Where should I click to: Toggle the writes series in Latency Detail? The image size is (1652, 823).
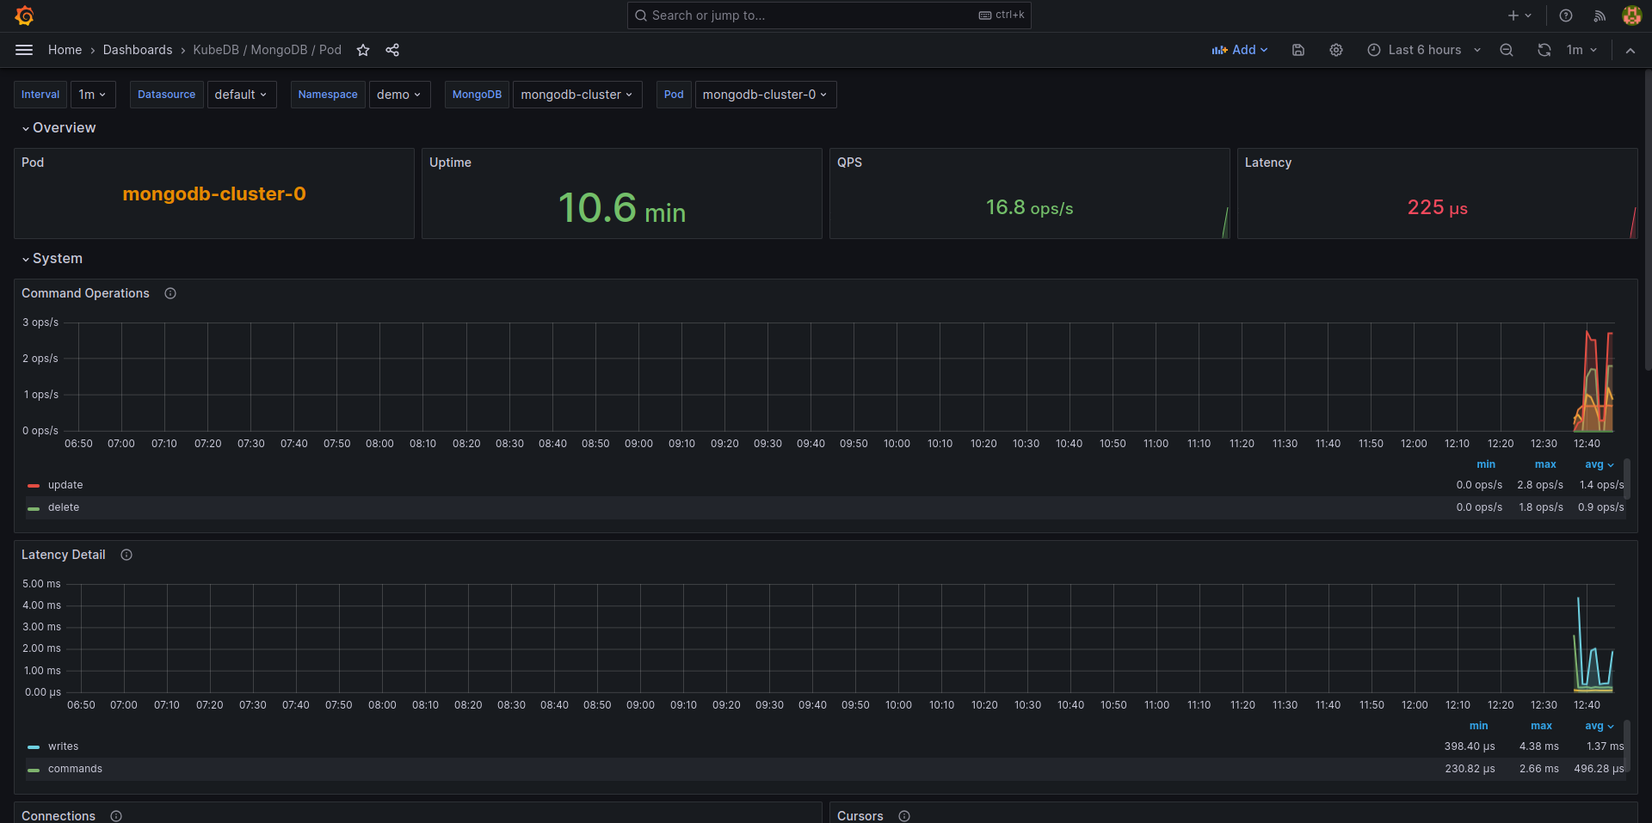[x=64, y=746]
